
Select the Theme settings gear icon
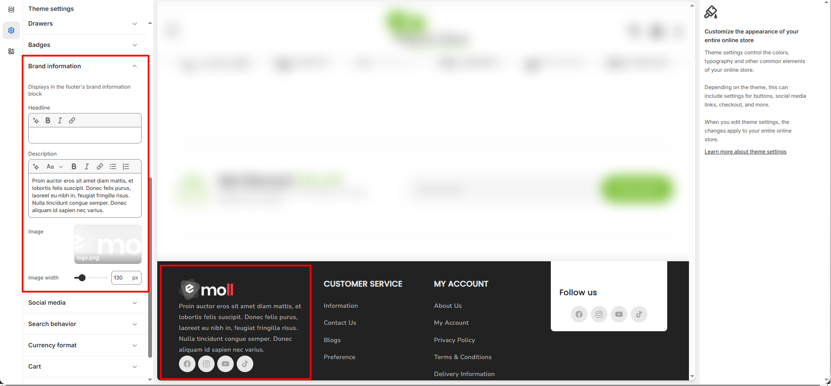[11, 30]
